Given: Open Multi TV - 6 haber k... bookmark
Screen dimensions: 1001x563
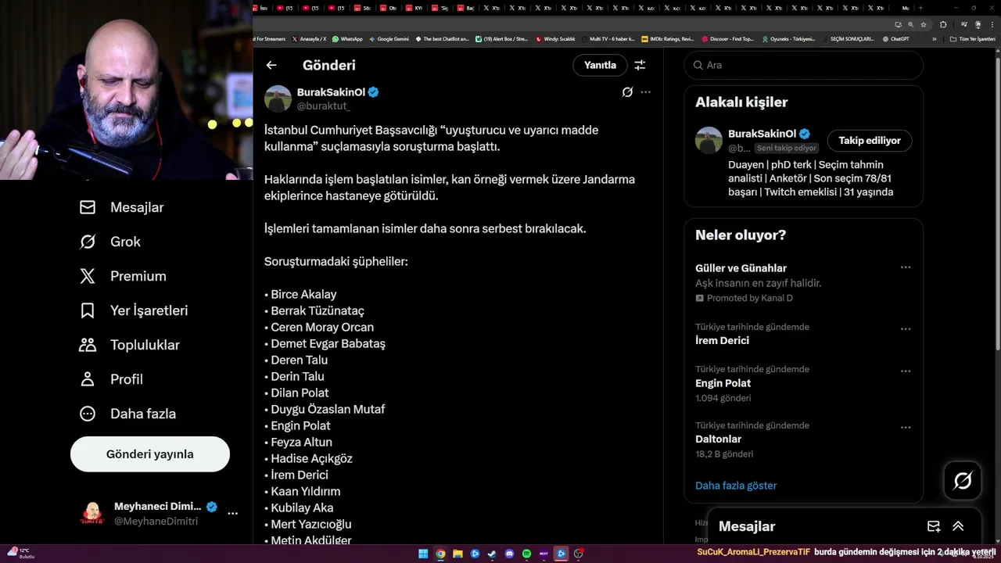Looking at the screenshot, I should tap(608, 38).
